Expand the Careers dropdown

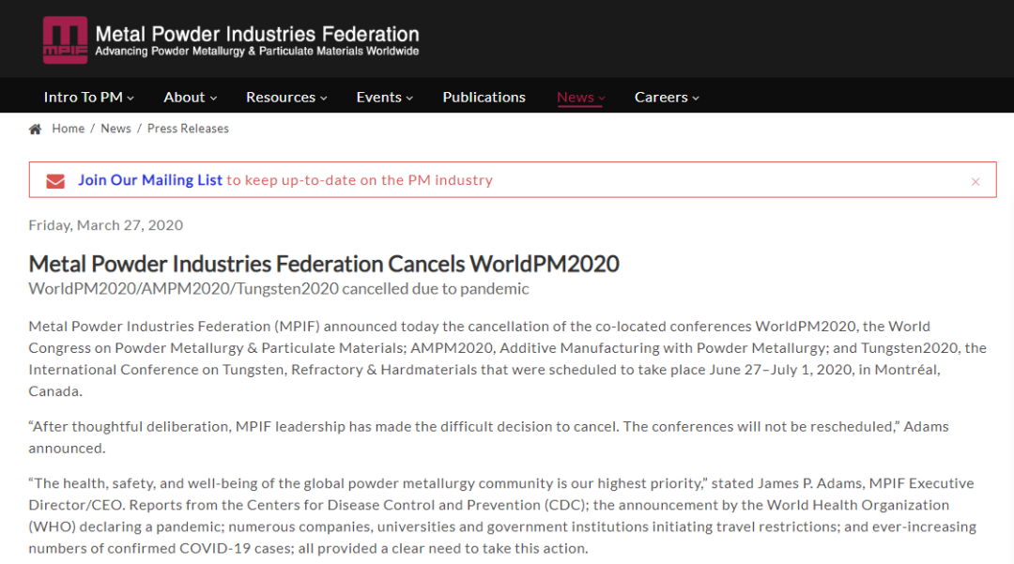pyautogui.click(x=667, y=98)
